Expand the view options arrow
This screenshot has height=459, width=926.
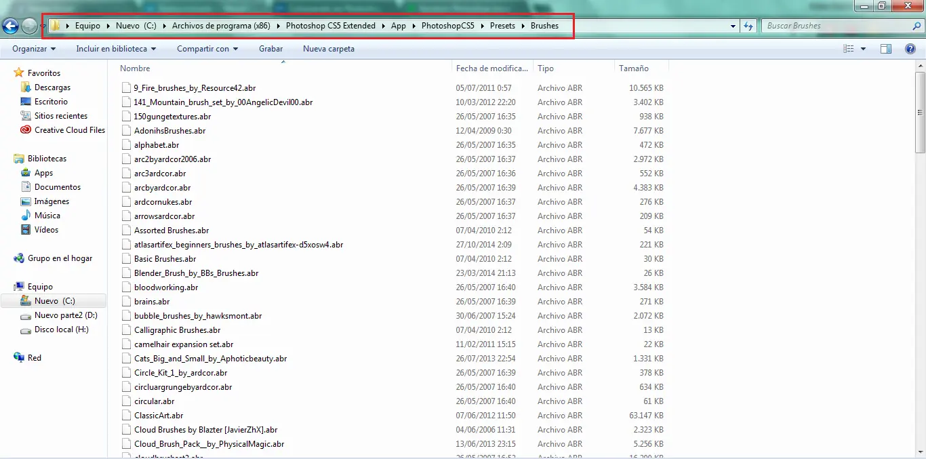pos(863,49)
